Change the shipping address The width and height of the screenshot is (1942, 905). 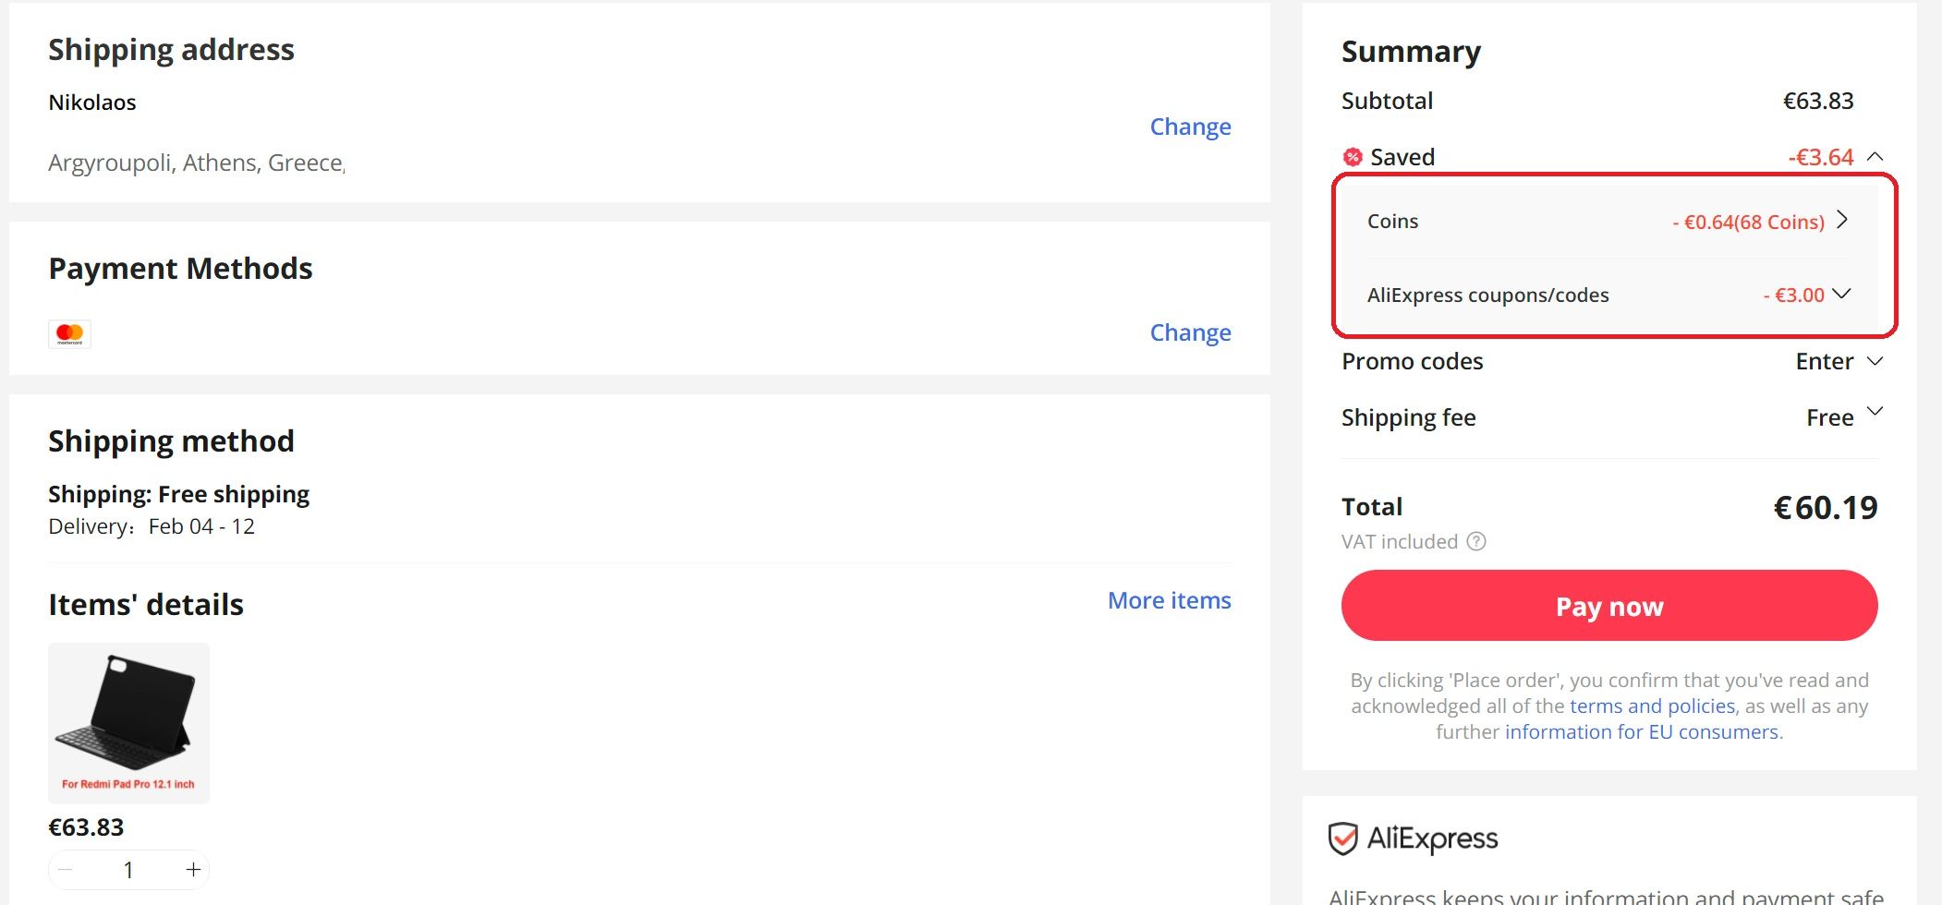tap(1190, 127)
